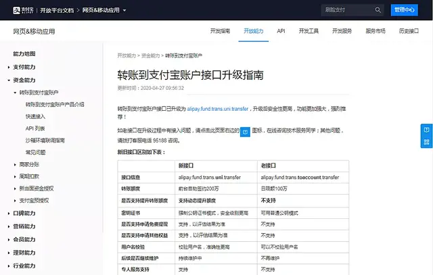Expand the 周期扣款 tree node
This screenshot has height=275, width=433.
15,176
